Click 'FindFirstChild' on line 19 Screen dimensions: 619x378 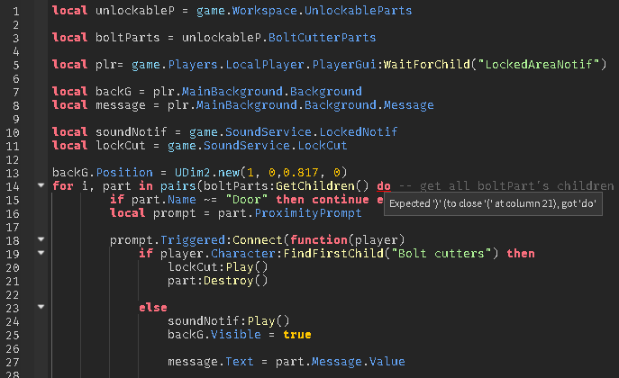[333, 254]
